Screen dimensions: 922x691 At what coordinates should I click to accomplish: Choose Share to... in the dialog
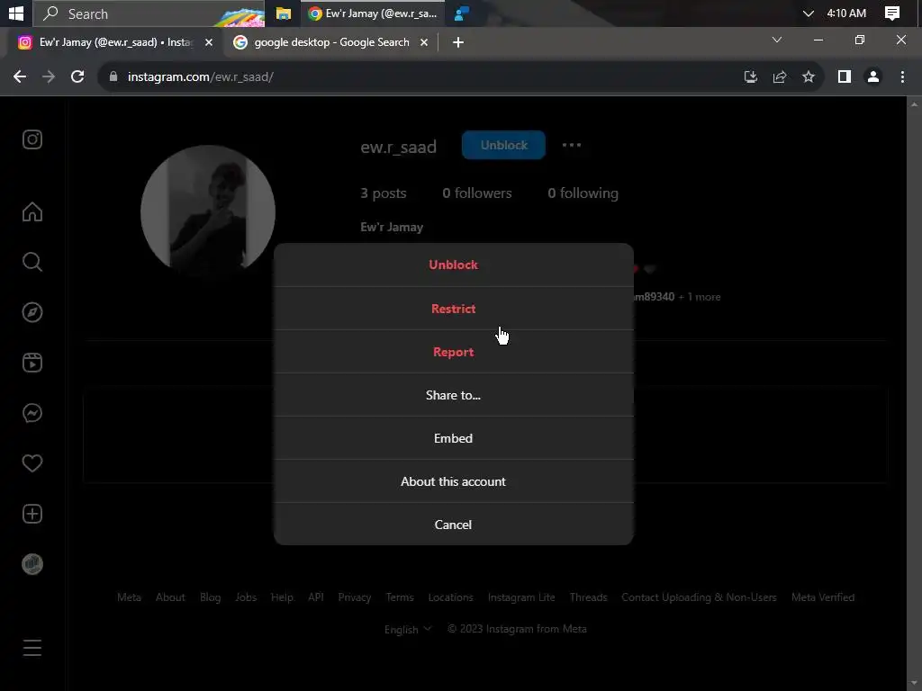click(x=454, y=395)
